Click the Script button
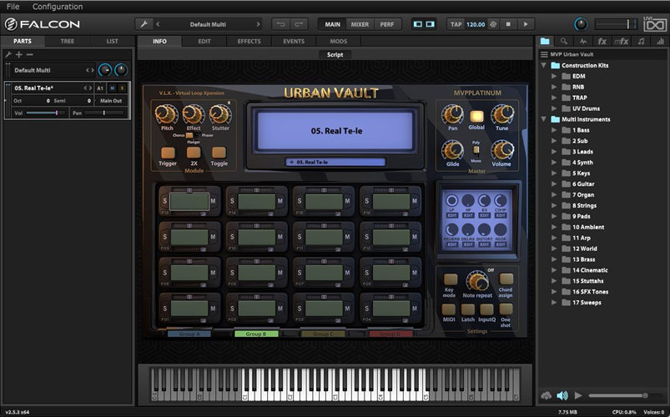The height and width of the screenshot is (417, 670). click(335, 55)
